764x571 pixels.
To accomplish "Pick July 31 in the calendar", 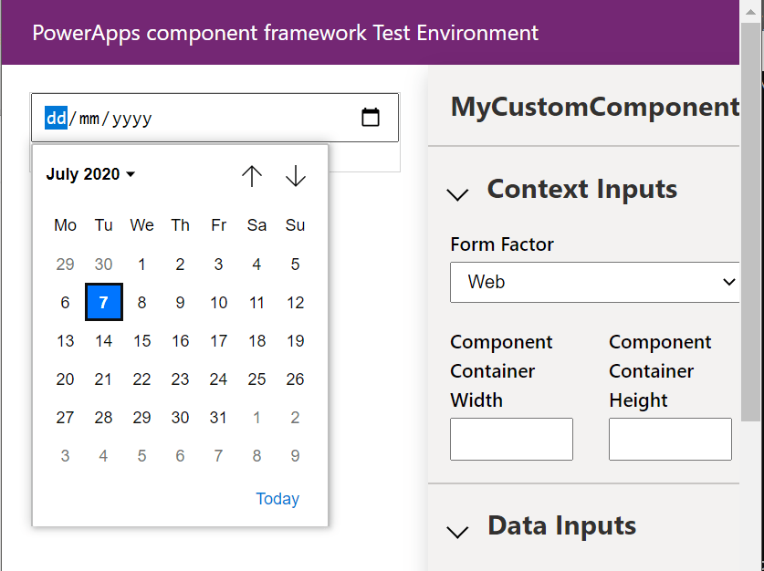I will [218, 417].
